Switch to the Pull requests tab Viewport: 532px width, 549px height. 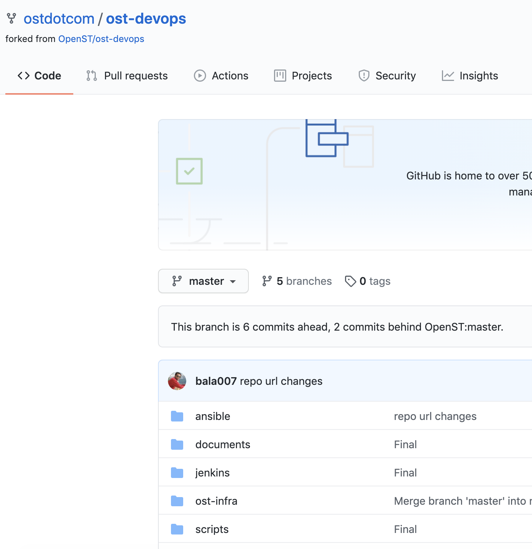pos(127,76)
